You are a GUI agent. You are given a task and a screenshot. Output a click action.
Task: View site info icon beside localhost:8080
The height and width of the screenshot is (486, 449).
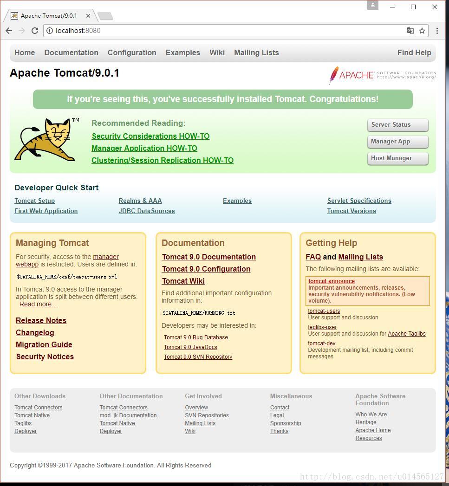tap(50, 31)
